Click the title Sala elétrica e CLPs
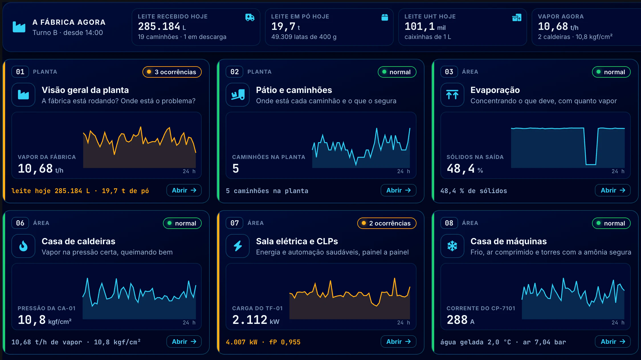The image size is (641, 360). pyautogui.click(x=297, y=241)
